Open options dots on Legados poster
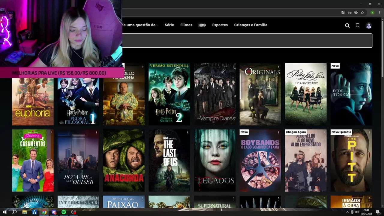The height and width of the screenshot is (216, 384). click(x=233, y=133)
